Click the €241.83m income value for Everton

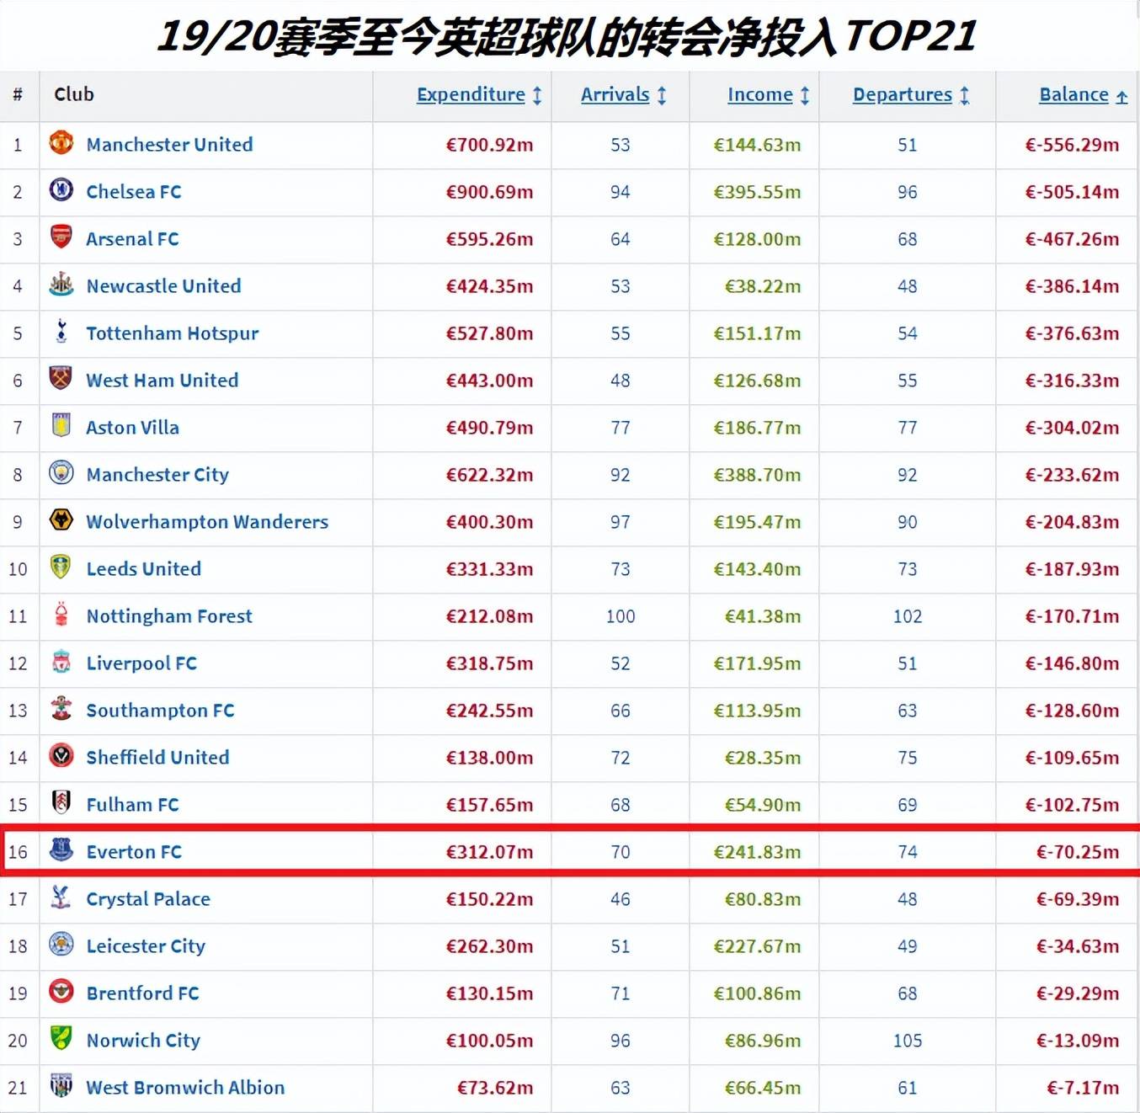point(757,852)
